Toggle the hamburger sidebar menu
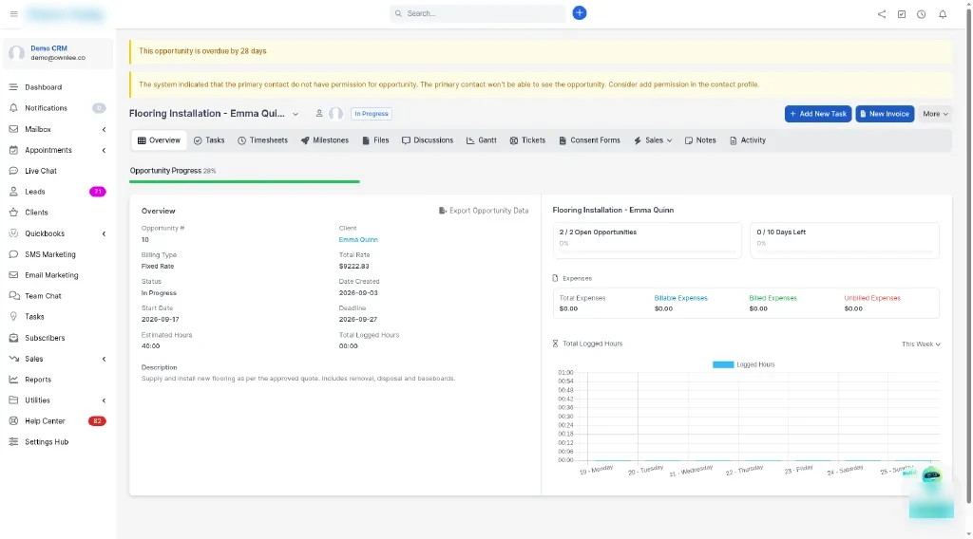The height and width of the screenshot is (539, 973). tap(13, 13)
